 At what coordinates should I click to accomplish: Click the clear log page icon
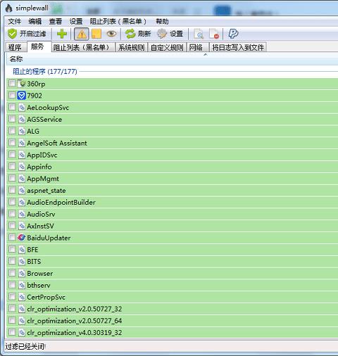tap(214, 34)
